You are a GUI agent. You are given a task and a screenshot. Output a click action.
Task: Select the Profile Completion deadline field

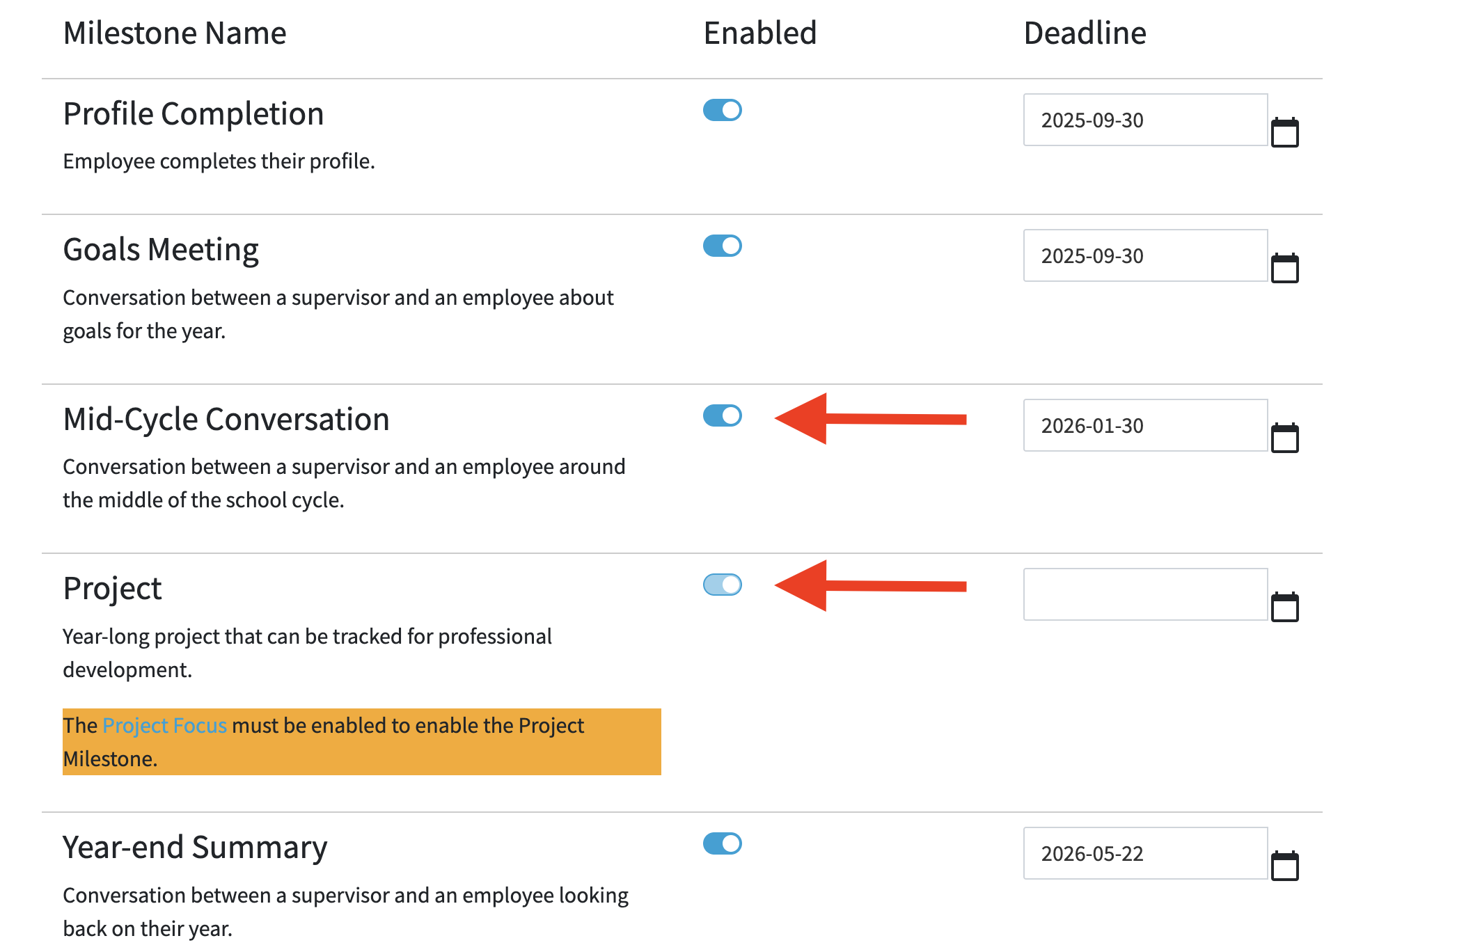click(1144, 120)
